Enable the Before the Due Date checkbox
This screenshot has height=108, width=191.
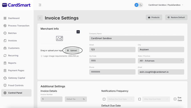click(104, 99)
